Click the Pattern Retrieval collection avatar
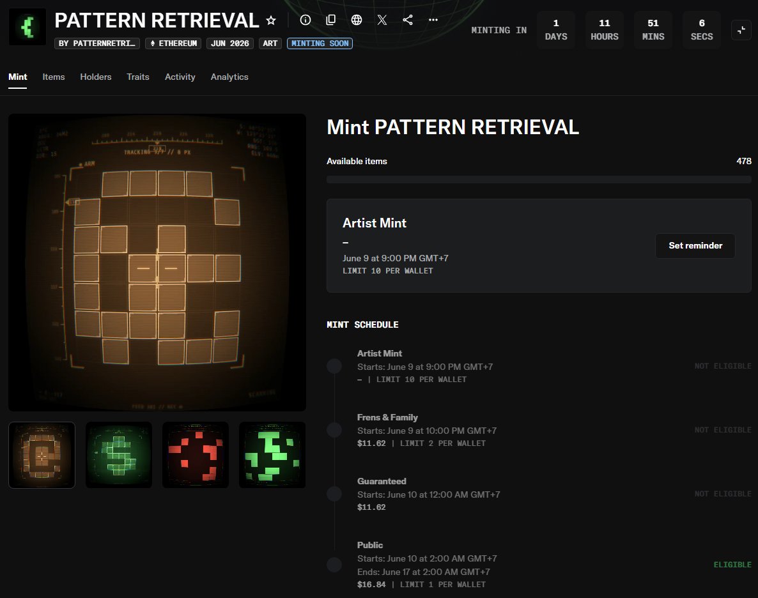 [27, 27]
